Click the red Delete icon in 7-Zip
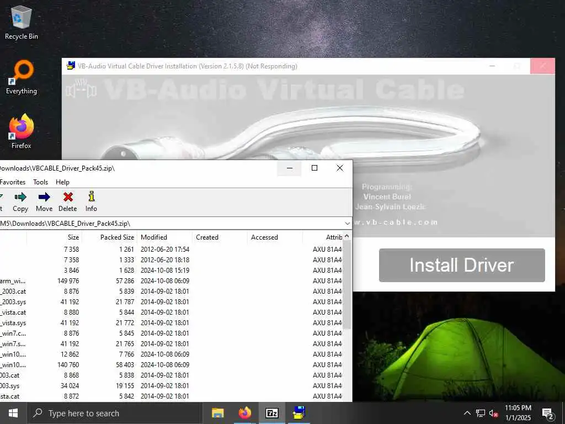The height and width of the screenshot is (424, 565). pyautogui.click(x=68, y=197)
